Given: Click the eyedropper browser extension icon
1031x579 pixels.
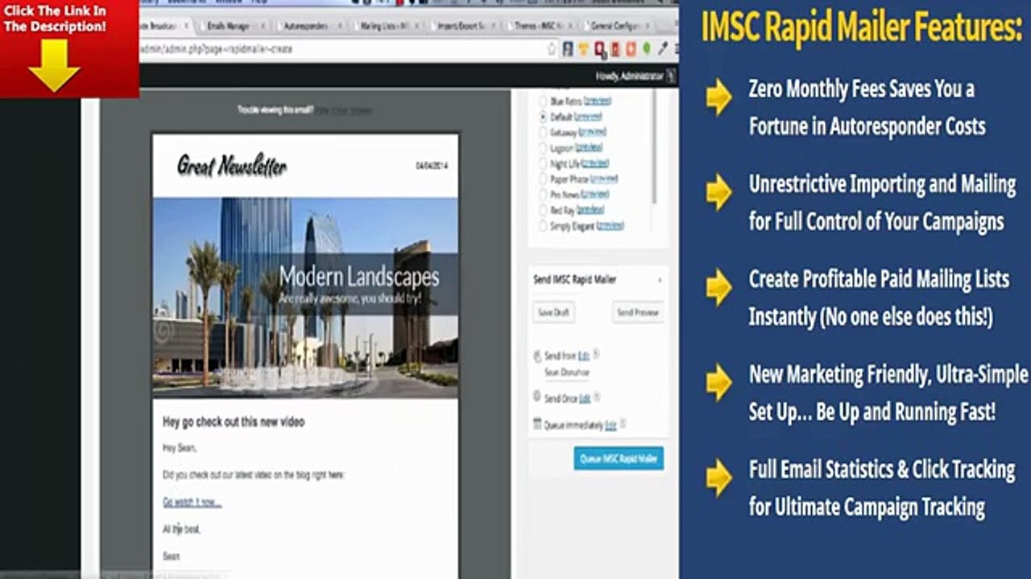Looking at the screenshot, I should click(663, 49).
